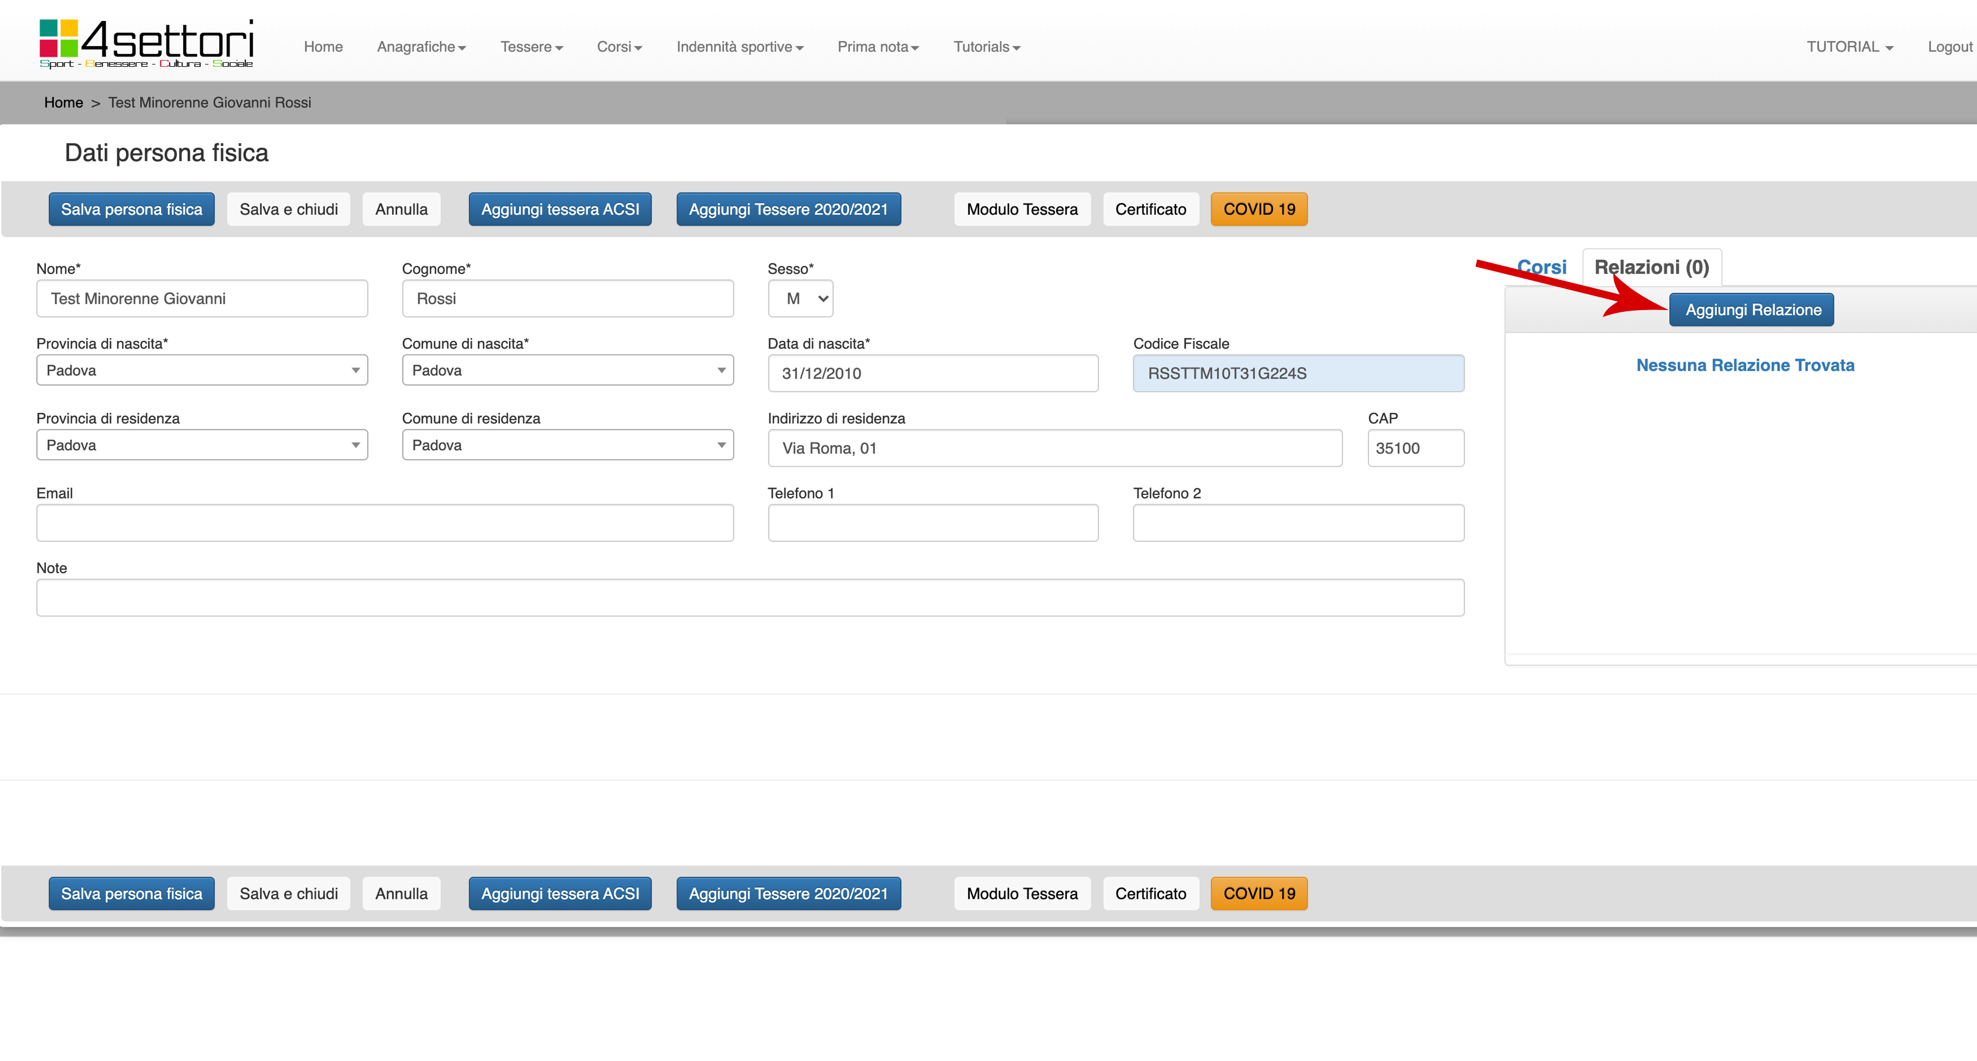Click Logout in the top bar
This screenshot has height=1061, width=1977.
pos(1948,47)
